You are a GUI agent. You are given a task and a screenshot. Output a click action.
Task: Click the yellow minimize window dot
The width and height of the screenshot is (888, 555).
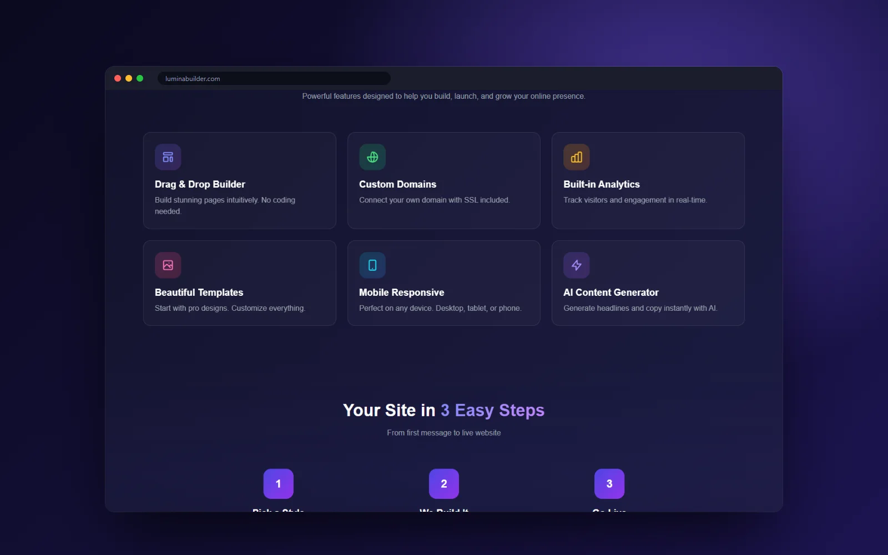click(x=129, y=78)
